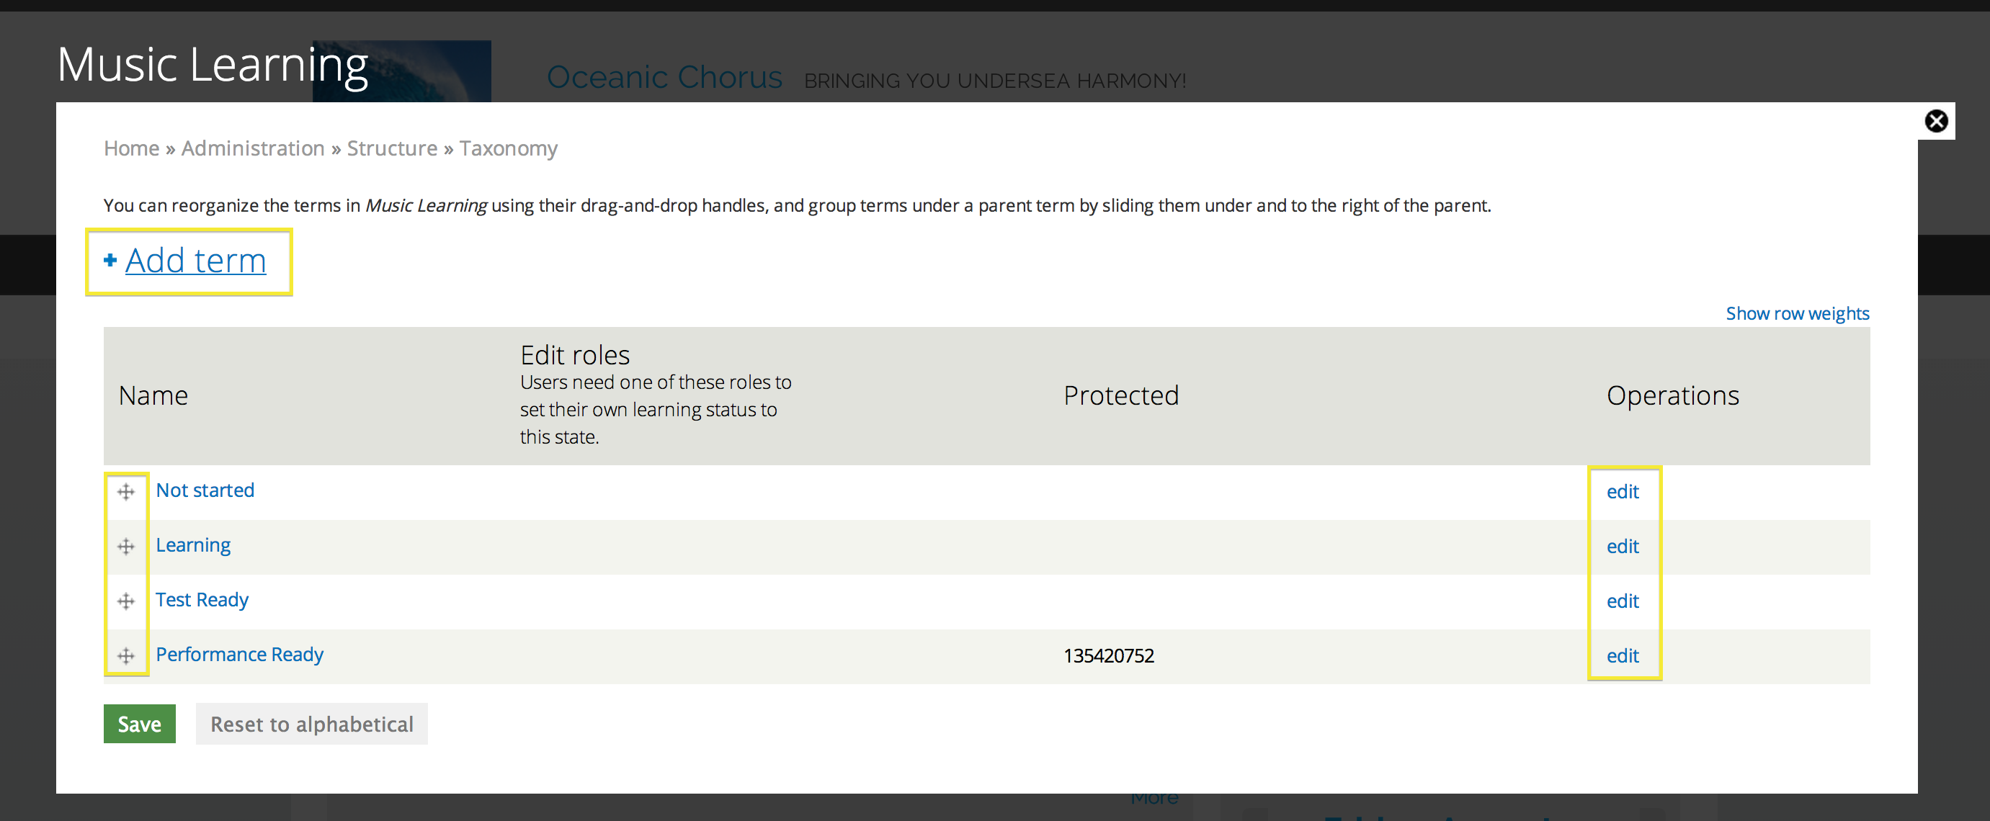Viewport: 1990px width, 821px height.
Task: Click the Performance Ready drag handle
Action: tap(126, 657)
